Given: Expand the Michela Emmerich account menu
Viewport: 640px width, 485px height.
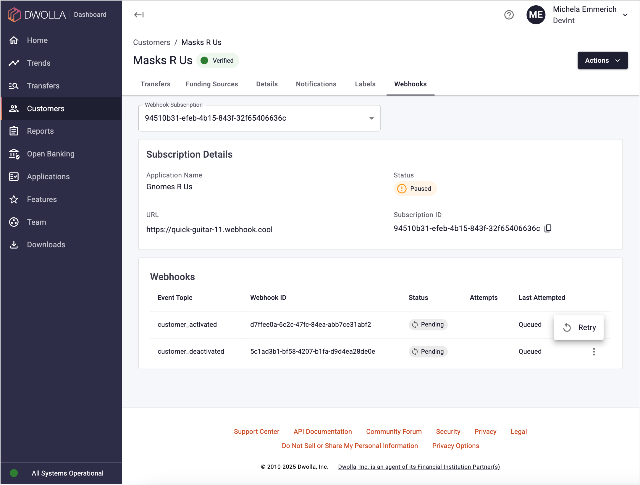Looking at the screenshot, I should 625,15.
